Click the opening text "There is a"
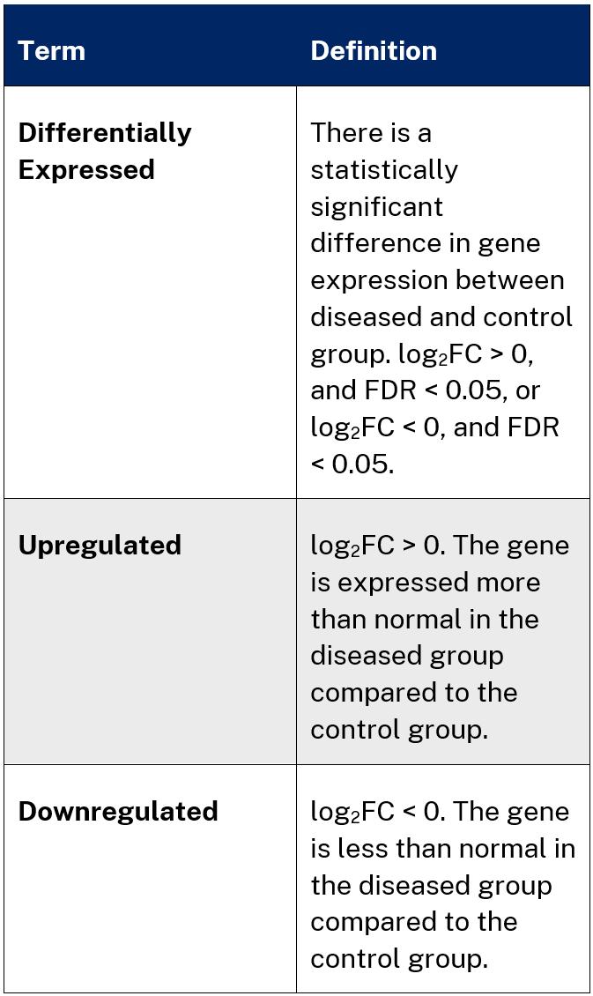The height and width of the screenshot is (996, 593). tap(370, 133)
